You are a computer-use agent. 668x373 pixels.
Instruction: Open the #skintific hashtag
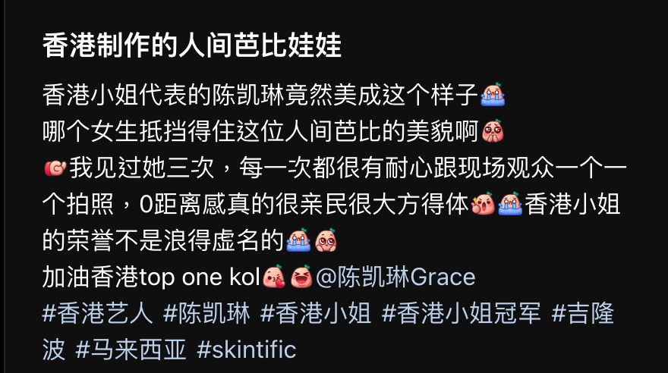[x=247, y=350]
